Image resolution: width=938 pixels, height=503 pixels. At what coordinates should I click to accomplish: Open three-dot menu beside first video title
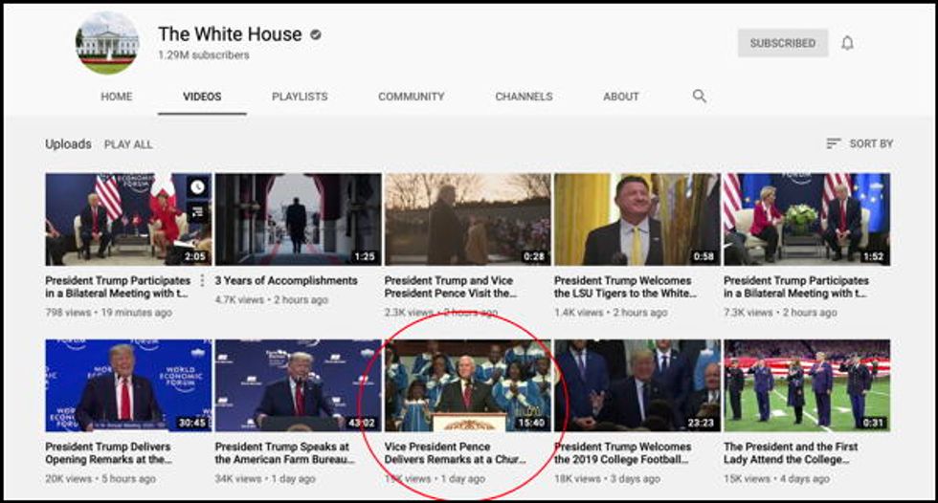point(202,281)
